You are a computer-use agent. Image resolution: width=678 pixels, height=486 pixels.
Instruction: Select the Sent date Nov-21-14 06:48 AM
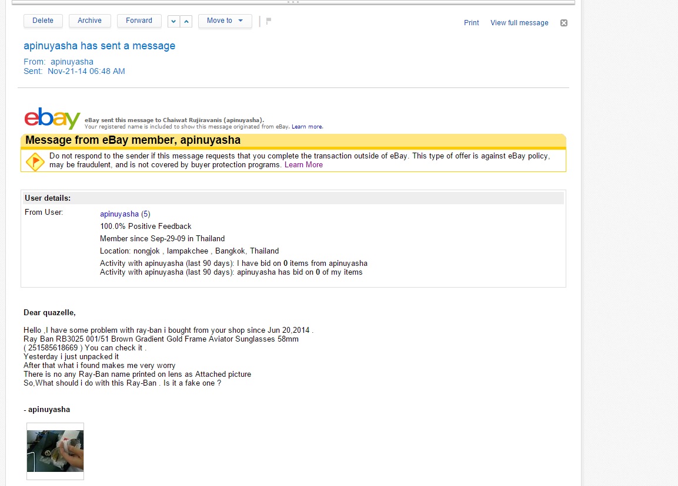point(86,71)
